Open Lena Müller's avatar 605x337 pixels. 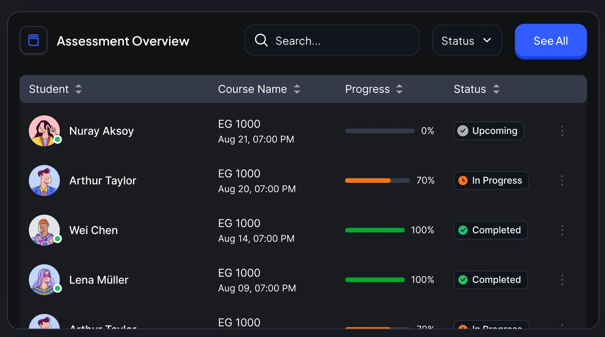(x=45, y=280)
